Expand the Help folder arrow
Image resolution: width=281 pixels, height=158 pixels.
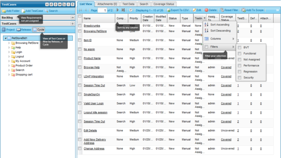pos(9,47)
